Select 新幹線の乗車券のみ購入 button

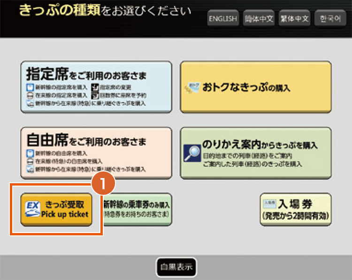click(x=138, y=210)
